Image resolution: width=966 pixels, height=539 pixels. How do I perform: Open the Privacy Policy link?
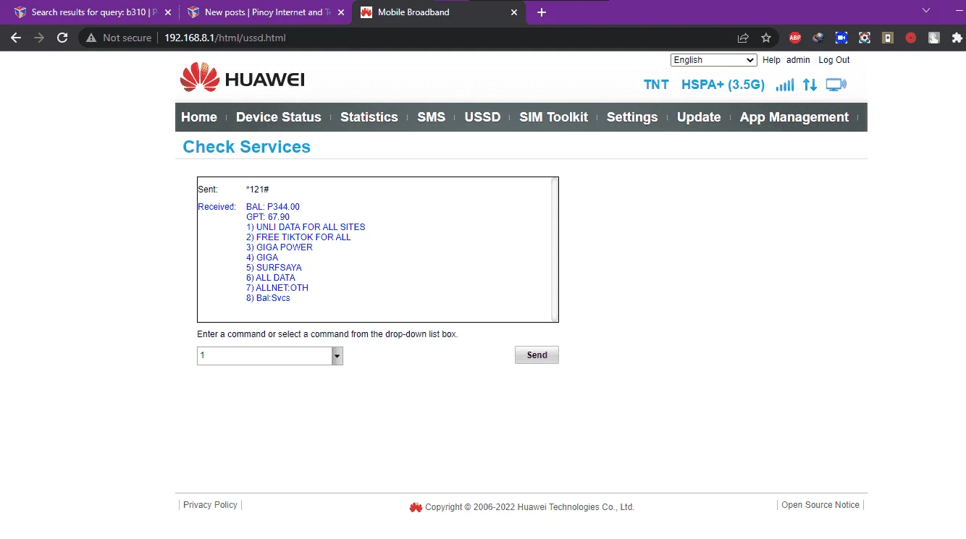pyautogui.click(x=210, y=505)
